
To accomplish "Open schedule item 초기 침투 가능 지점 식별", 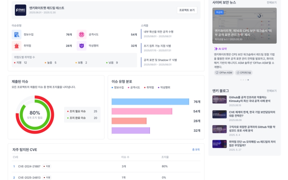I will (x=157, y=48).
